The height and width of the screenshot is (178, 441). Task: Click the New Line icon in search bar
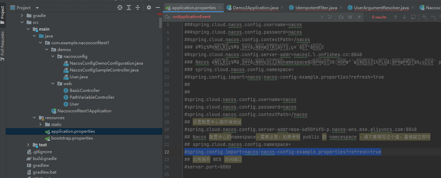330,17
